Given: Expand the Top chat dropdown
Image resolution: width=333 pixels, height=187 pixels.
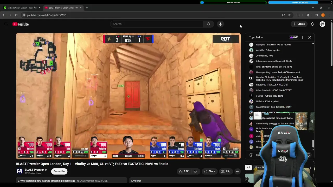Looking at the screenshot, I should pos(256,37).
